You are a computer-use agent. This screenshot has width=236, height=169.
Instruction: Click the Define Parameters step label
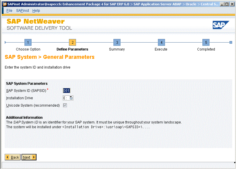tap(72, 49)
